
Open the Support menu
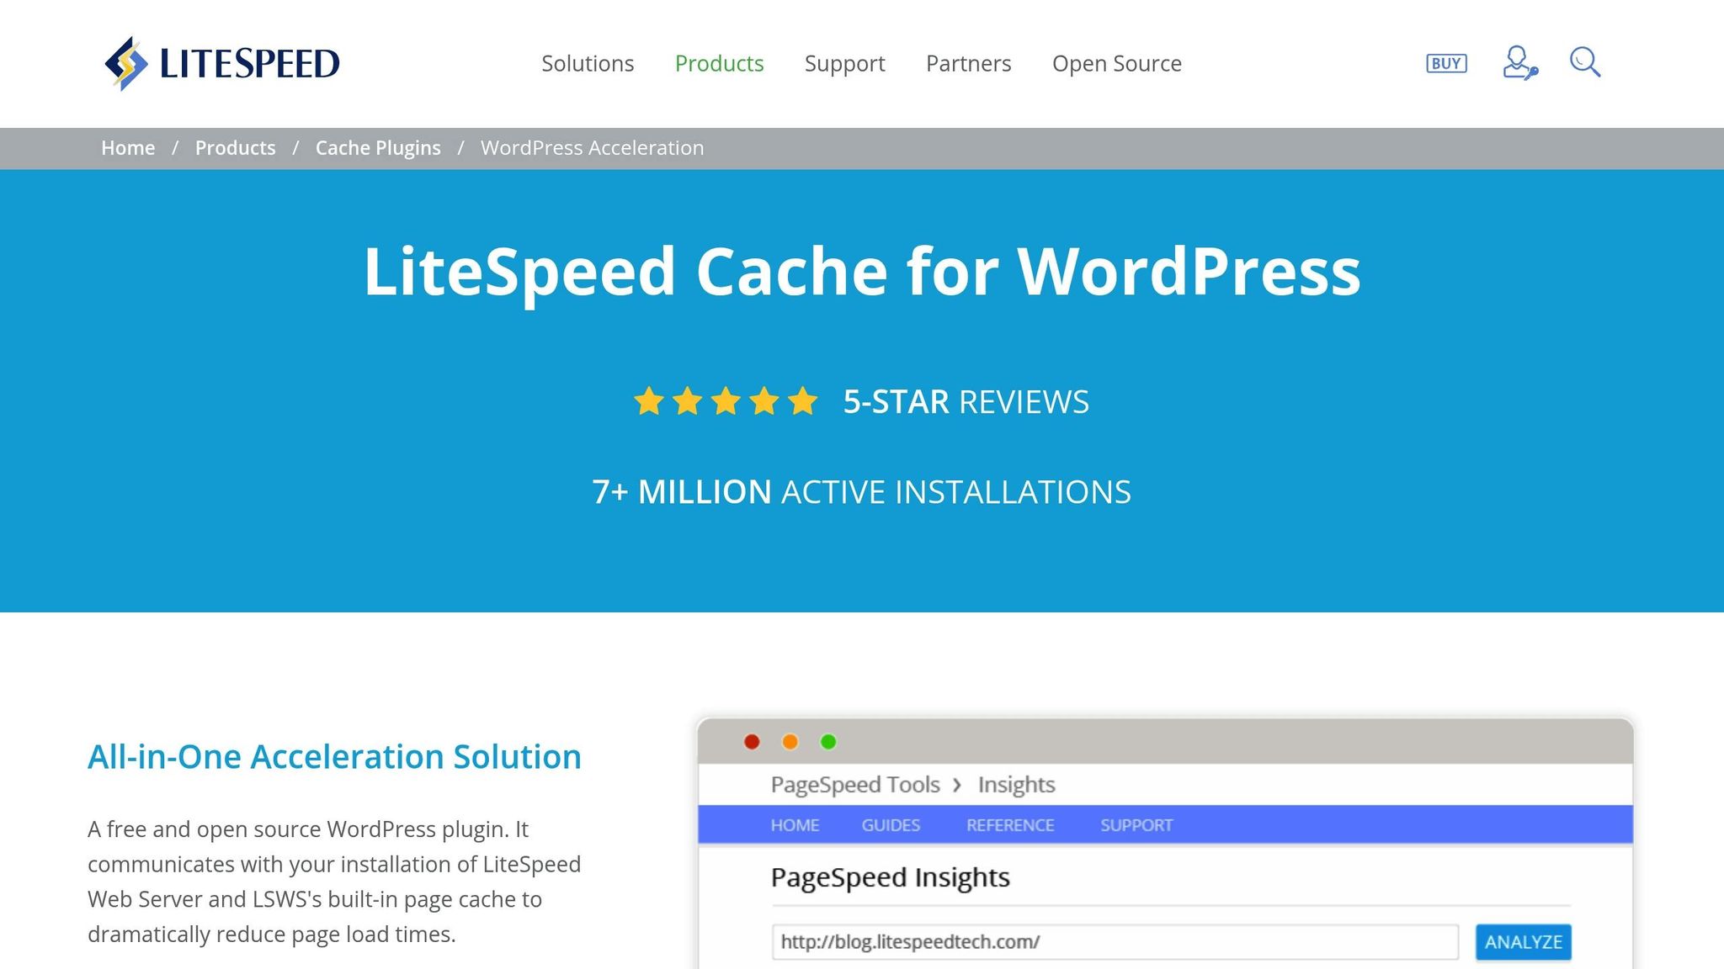tap(845, 63)
